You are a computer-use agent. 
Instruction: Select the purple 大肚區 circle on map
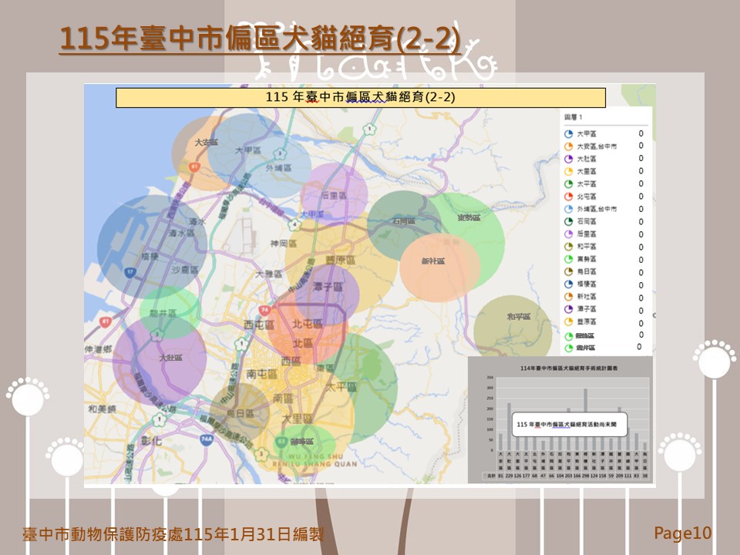point(160,361)
